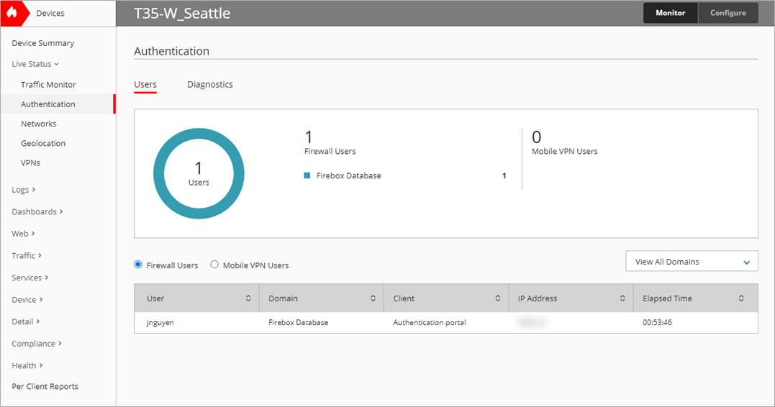
Task: Click the blurred IP address cell
Action: pyautogui.click(x=531, y=323)
